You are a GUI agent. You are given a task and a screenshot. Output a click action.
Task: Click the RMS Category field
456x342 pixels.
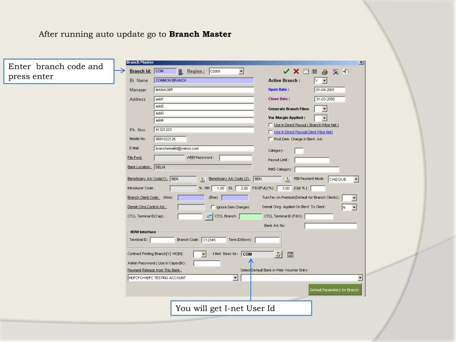tap(317, 169)
